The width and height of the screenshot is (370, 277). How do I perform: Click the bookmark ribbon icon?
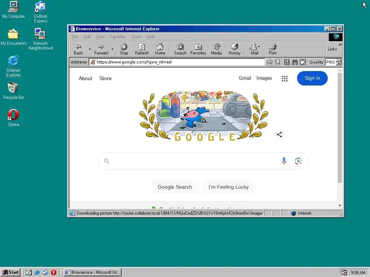coord(277,62)
